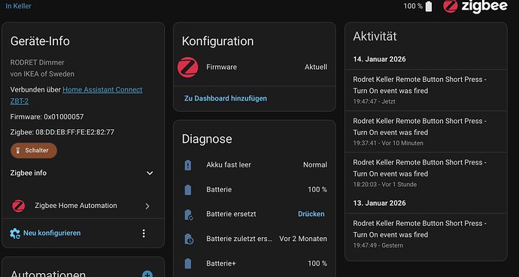Open the Batterie+ entity row

pos(254,263)
